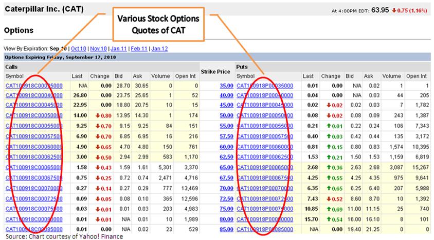Click the Strike Price column header
The image size is (434, 240).
(216, 71)
